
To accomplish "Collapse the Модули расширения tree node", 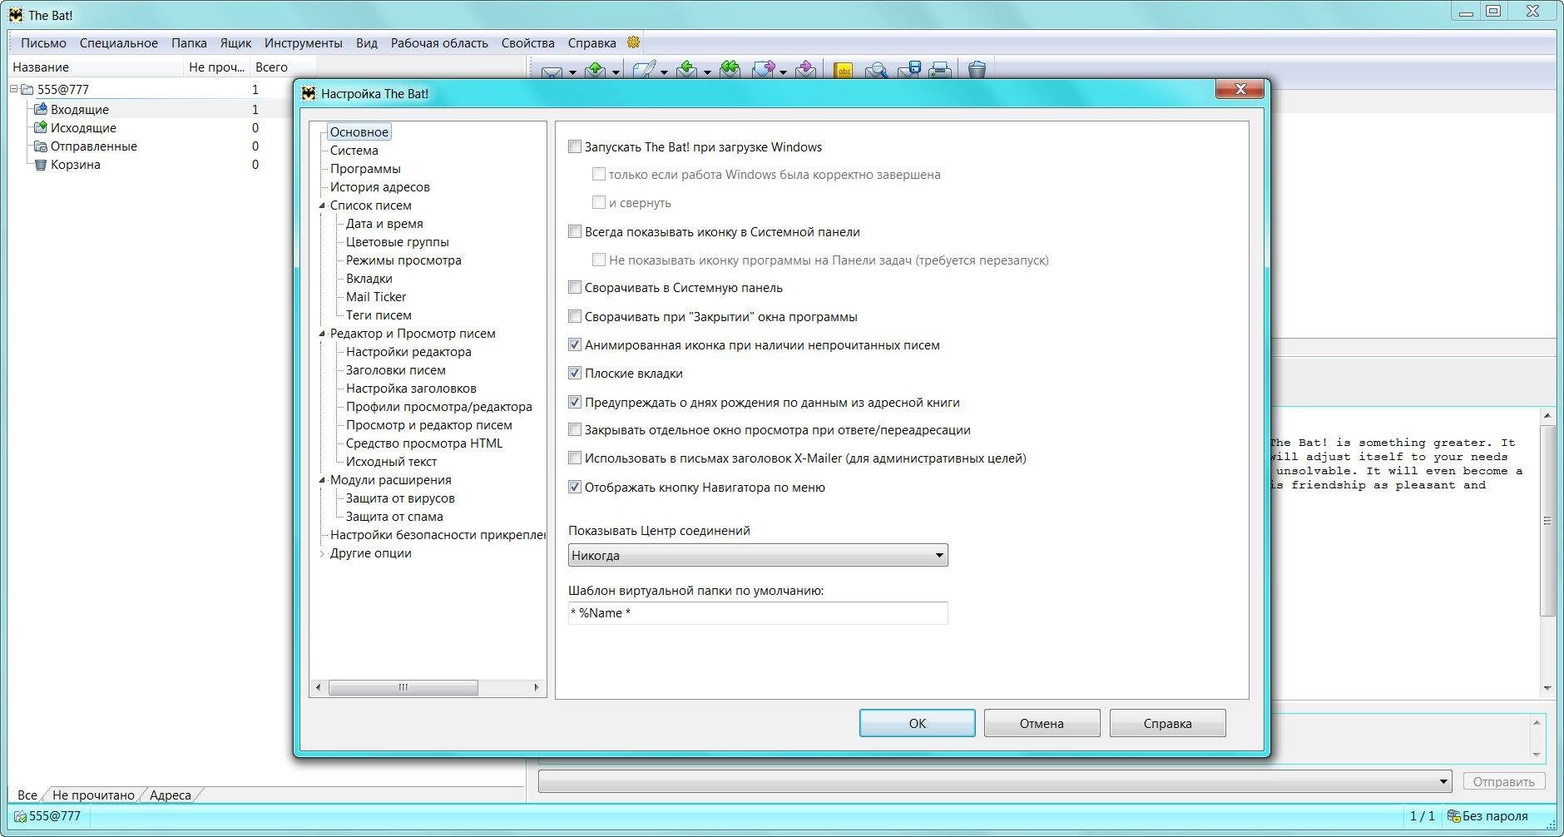I will tap(322, 480).
